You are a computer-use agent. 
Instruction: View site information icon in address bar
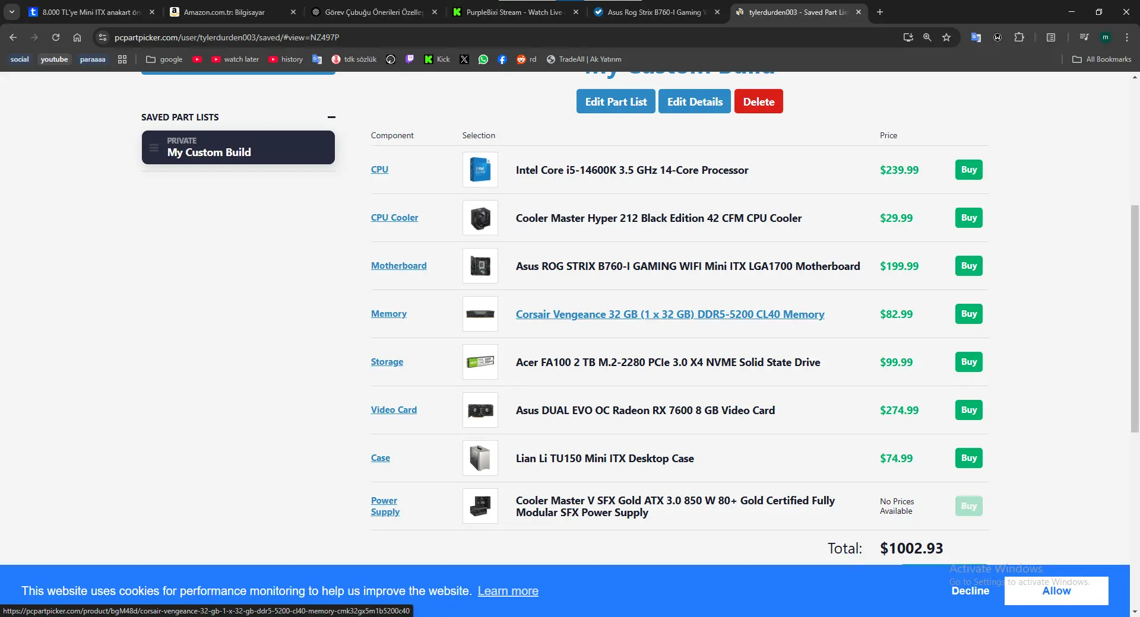click(103, 37)
